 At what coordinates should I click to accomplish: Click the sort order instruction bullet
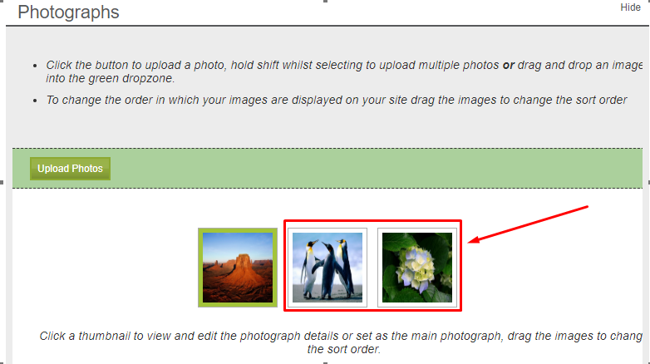click(x=336, y=100)
